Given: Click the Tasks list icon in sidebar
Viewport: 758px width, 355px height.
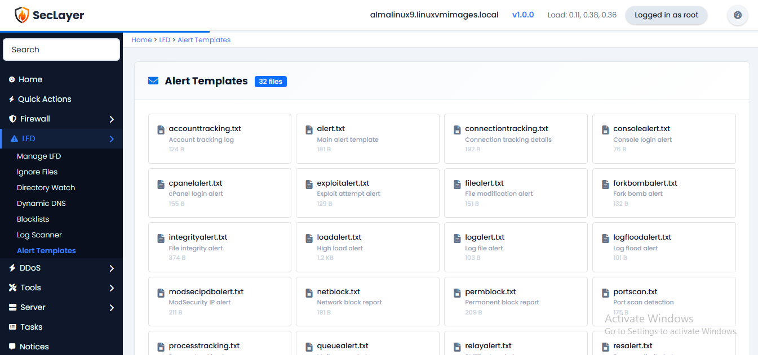Looking at the screenshot, I should pyautogui.click(x=12, y=327).
